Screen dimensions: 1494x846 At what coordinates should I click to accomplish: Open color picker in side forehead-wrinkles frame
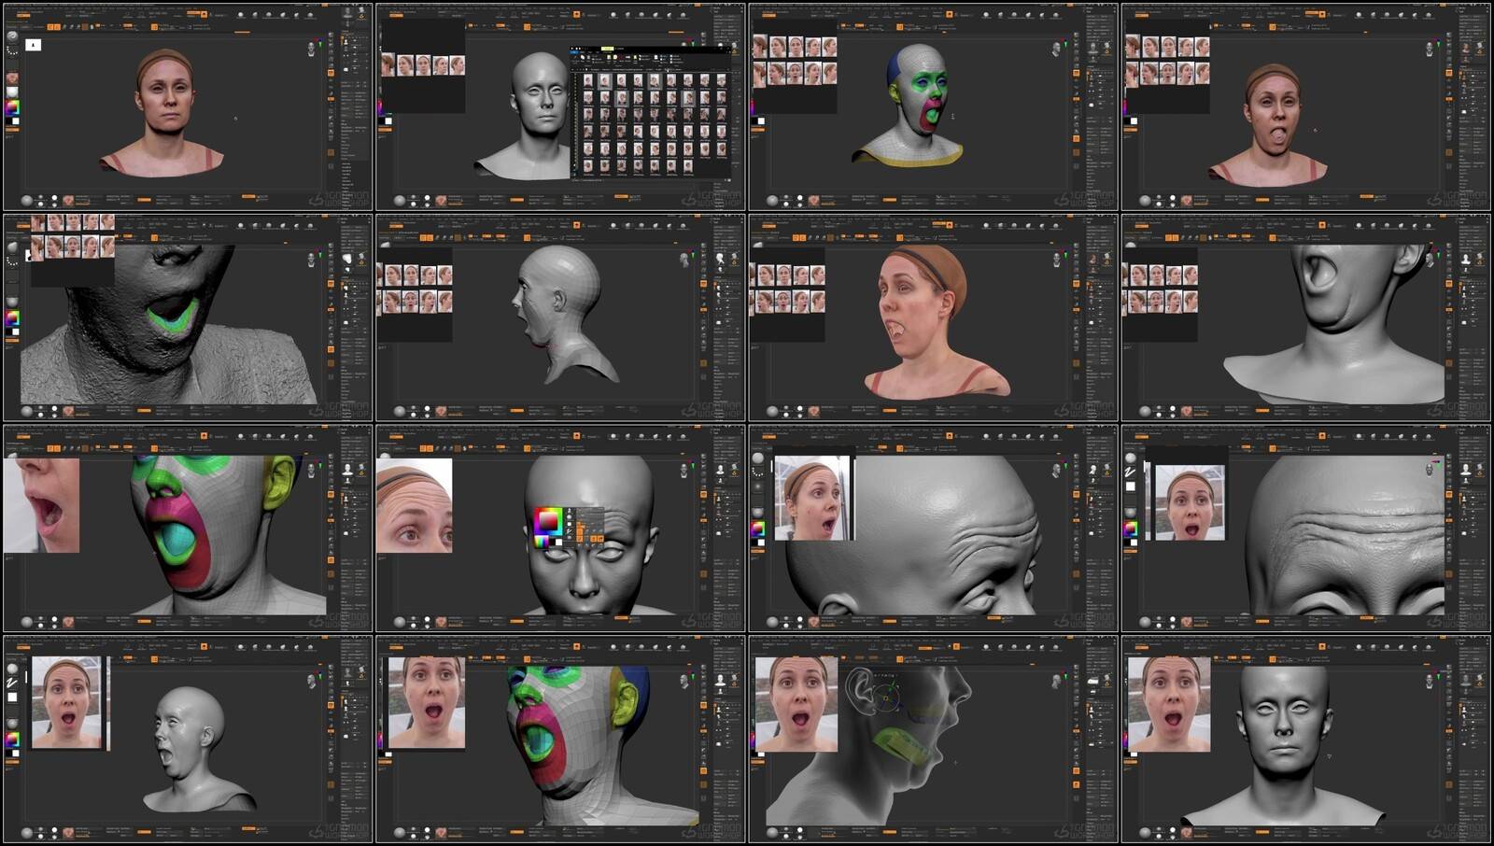point(757,529)
